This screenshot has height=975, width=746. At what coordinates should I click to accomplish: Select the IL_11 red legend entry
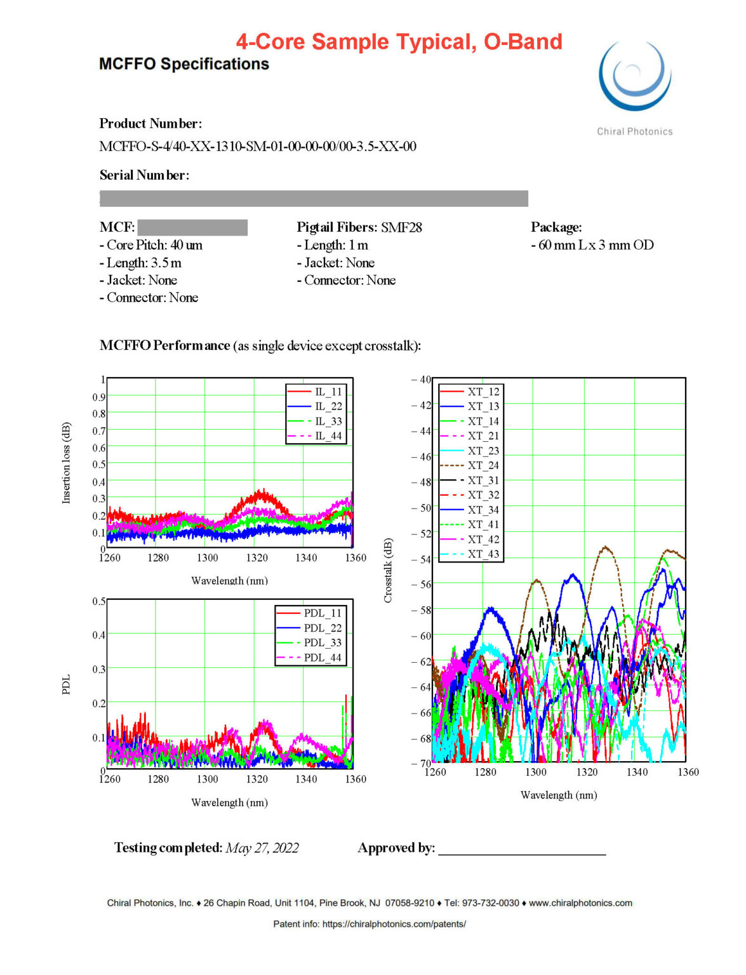pyautogui.click(x=316, y=392)
